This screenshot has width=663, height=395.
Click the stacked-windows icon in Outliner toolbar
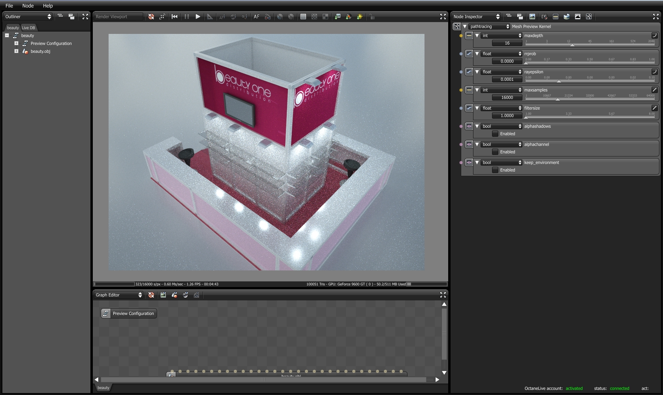pos(71,17)
